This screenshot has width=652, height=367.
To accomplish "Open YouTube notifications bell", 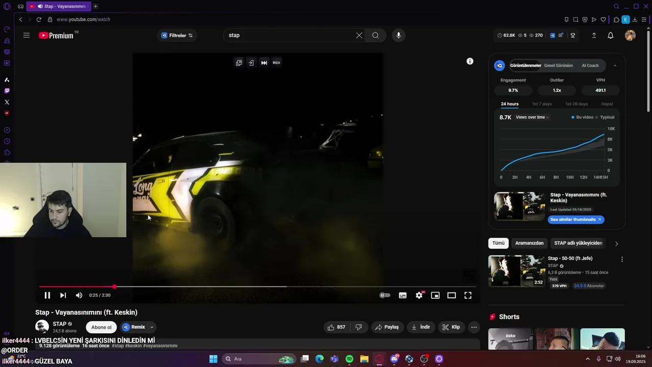I will click(610, 35).
